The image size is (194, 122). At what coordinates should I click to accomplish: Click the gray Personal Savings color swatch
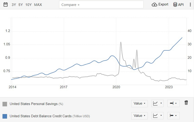click(5, 104)
